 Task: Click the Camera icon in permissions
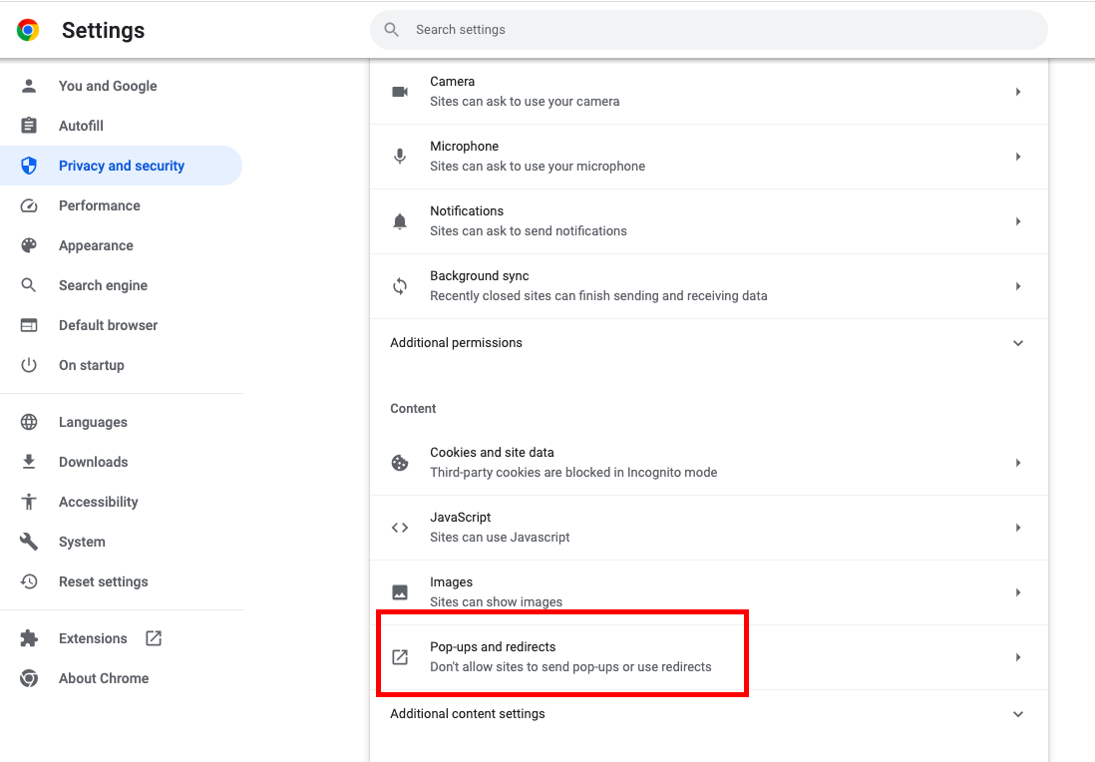(400, 92)
